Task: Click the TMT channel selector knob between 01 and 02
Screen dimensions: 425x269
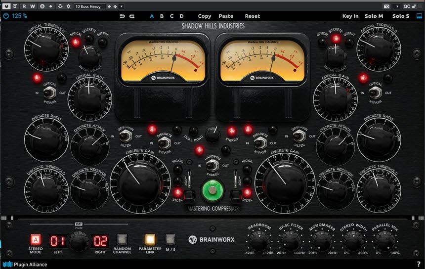Action: coord(79,241)
